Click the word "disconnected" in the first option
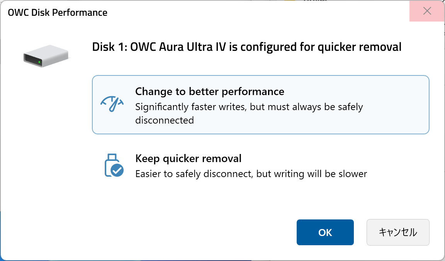The height and width of the screenshot is (261, 445). pos(164,120)
